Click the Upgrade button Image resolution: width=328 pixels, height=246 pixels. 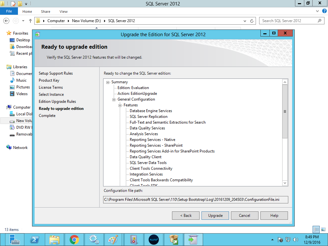215,216
